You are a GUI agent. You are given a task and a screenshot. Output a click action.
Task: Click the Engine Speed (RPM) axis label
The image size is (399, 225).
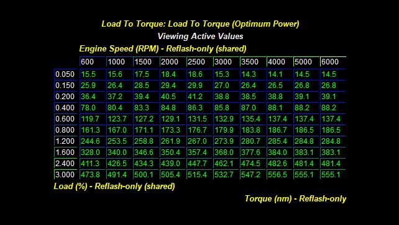coord(163,49)
